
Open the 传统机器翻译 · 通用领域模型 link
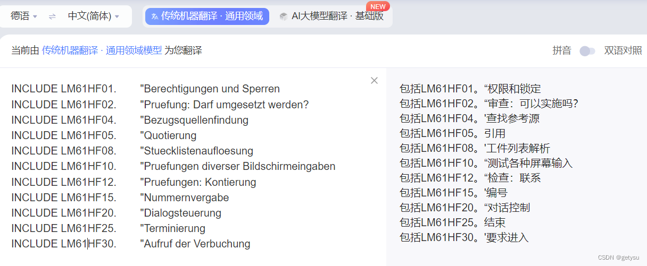coord(102,51)
